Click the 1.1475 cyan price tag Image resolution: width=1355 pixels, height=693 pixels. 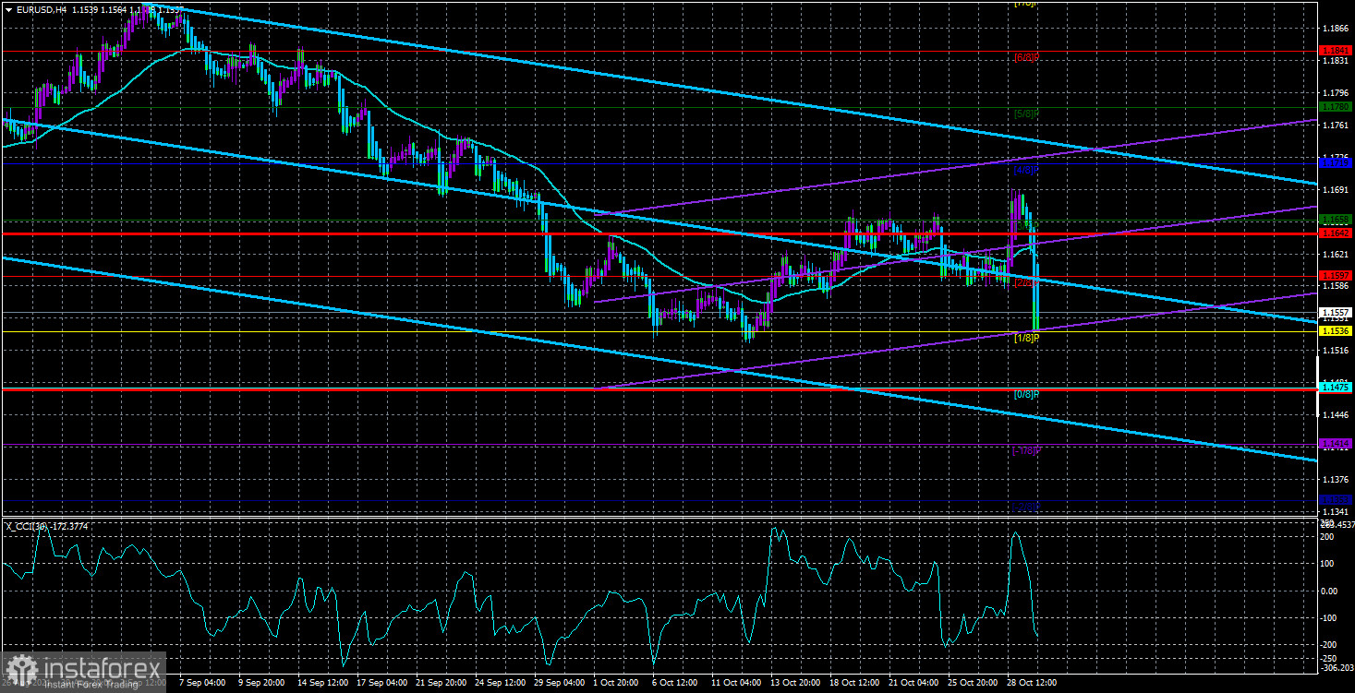[1336, 388]
